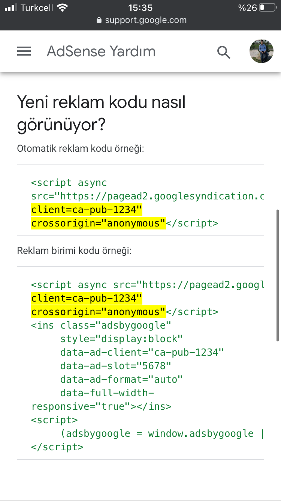The width and height of the screenshot is (281, 501).
Task: Tap the cellular signal bars icon
Action: (11, 8)
